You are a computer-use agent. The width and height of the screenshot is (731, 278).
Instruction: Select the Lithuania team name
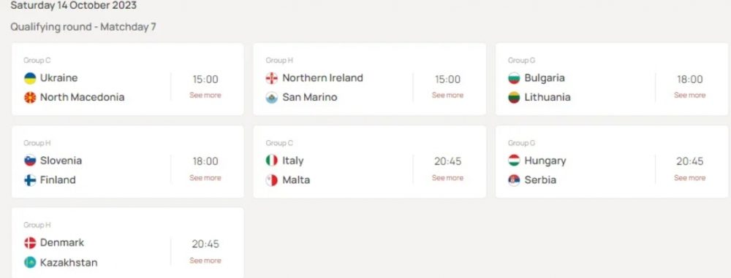pos(548,97)
